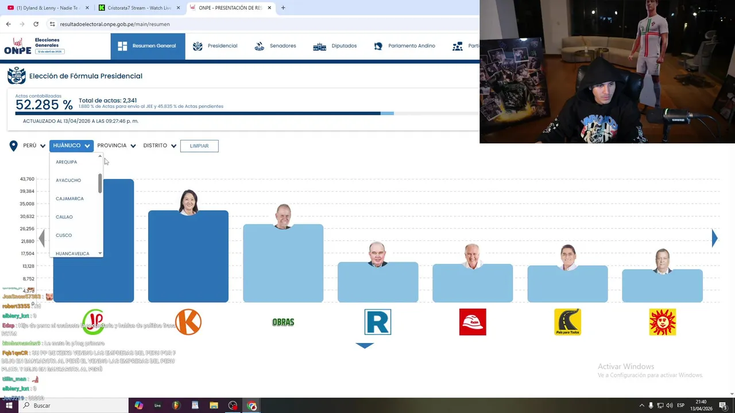
Task: Click the Parlamento Andino nav icon
Action: coord(378,46)
